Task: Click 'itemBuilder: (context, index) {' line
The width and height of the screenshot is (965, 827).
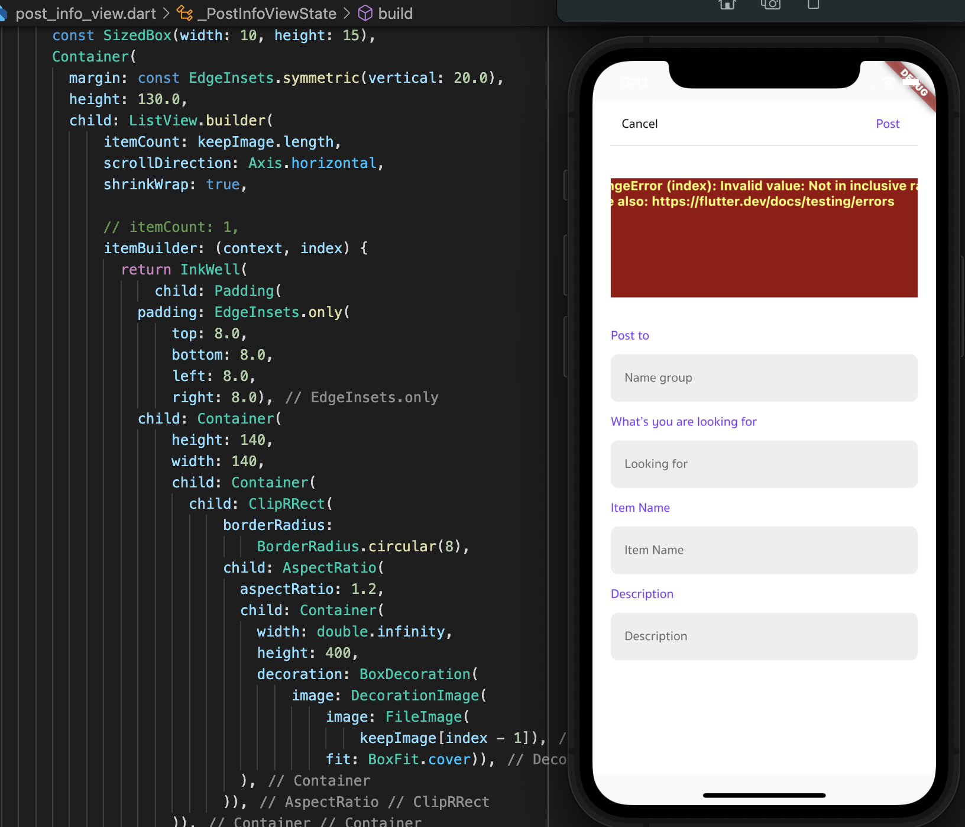Action: click(236, 248)
